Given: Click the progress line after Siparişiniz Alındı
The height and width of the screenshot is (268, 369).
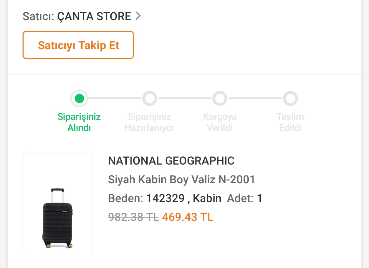Looking at the screenshot, I should (x=114, y=99).
